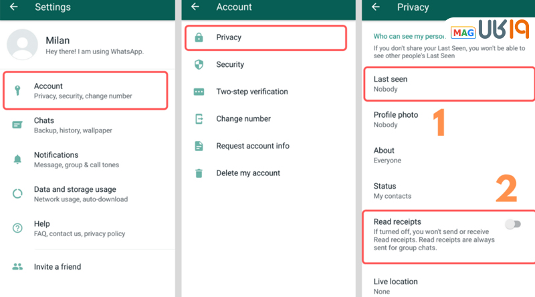
Task: Click the Invite a friend people icon
Action: [17, 266]
